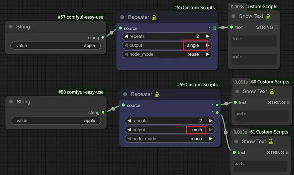
Task: Click the source input port on #59 Repeater
Action: click(x=123, y=105)
